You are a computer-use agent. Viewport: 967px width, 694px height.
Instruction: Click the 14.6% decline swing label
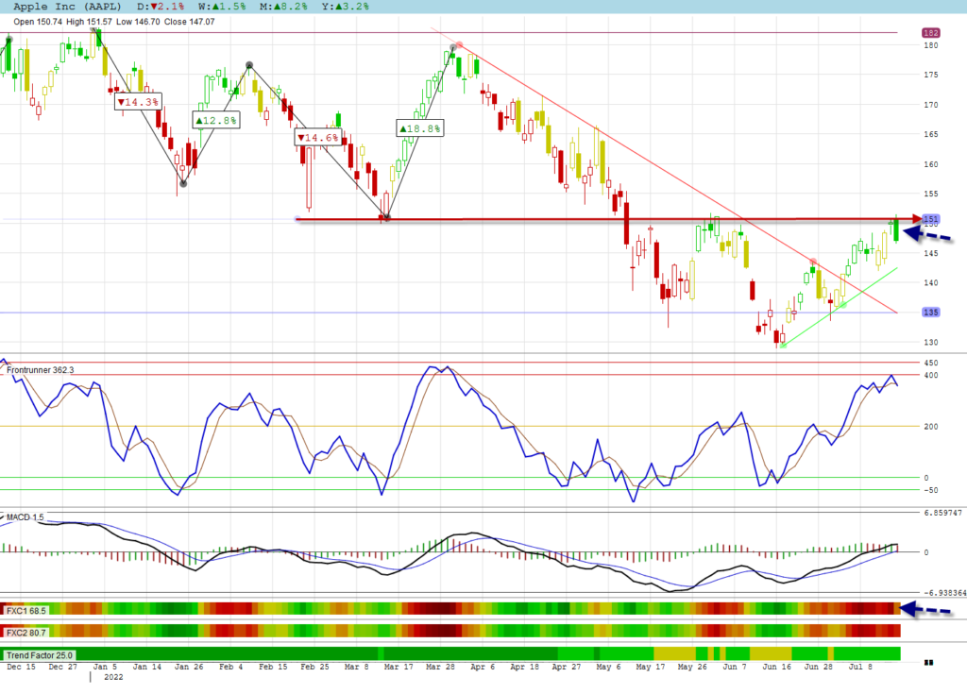[318, 138]
